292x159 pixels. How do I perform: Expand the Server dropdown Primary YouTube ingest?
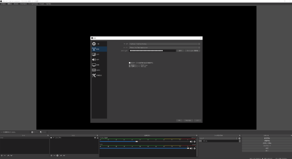(165, 47)
